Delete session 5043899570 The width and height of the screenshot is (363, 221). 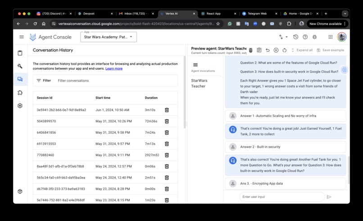(x=167, y=121)
